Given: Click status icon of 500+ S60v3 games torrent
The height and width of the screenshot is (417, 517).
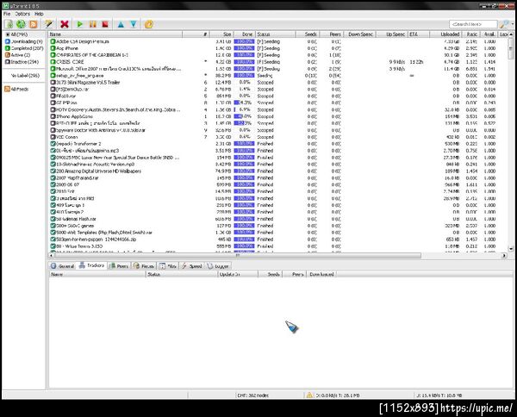Looking at the screenshot, I should click(x=53, y=226).
